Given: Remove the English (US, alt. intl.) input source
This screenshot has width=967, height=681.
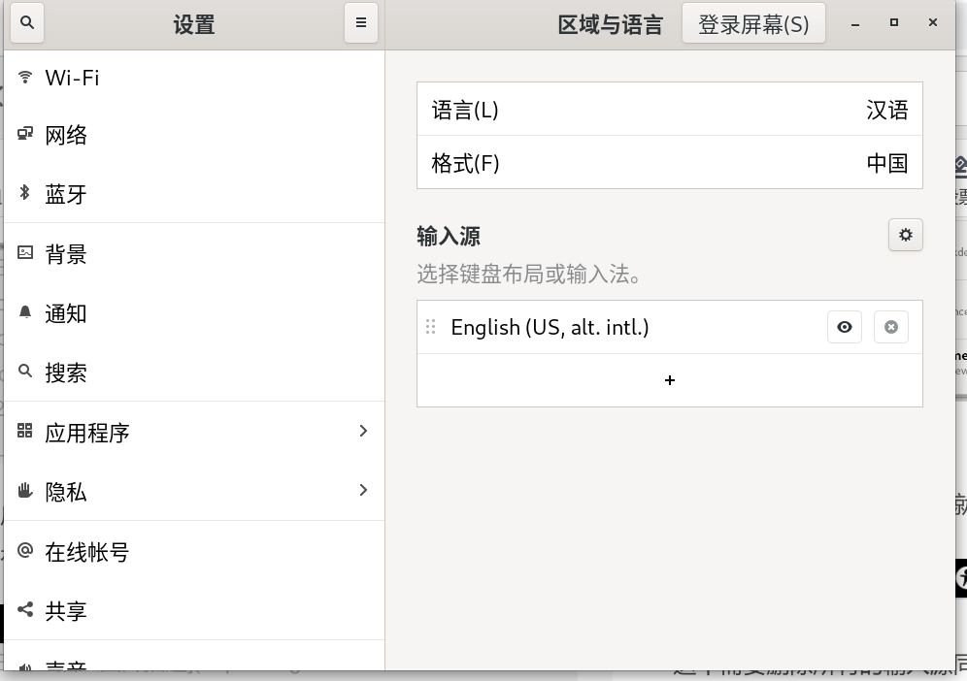Looking at the screenshot, I should pos(890,327).
